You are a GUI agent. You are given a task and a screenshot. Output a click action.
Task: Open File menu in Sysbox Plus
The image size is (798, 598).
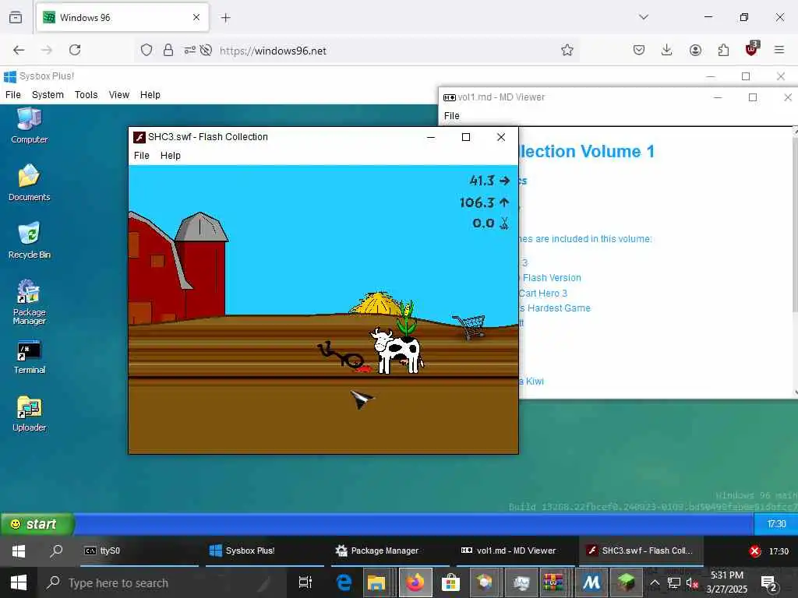tap(12, 94)
